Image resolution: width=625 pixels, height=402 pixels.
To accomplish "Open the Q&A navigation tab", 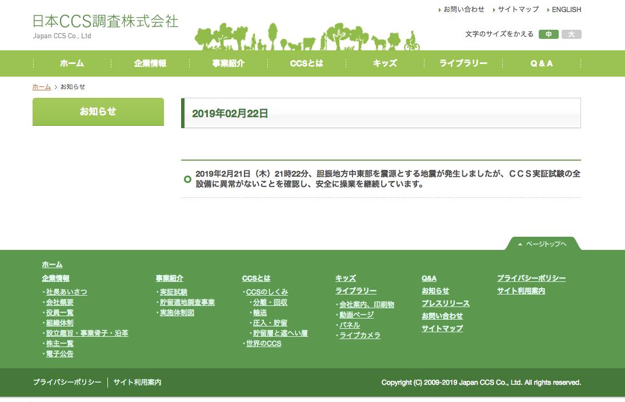I will tap(541, 63).
